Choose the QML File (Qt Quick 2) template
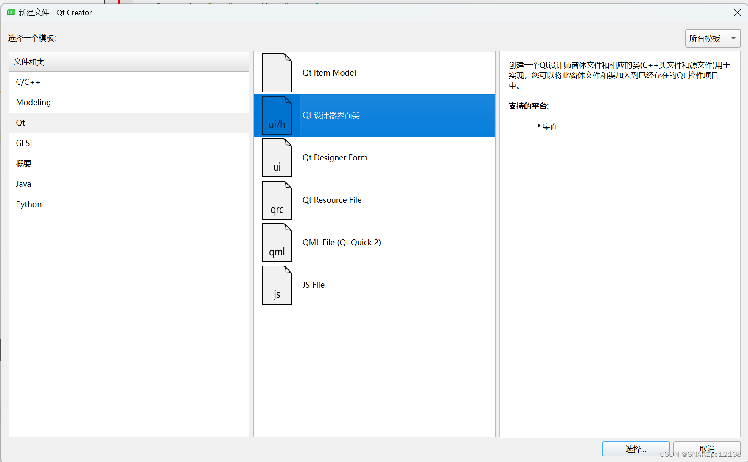748x462 pixels. click(x=374, y=243)
